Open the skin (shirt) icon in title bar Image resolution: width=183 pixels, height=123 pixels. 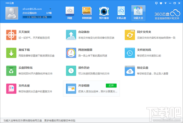[x=161, y=3]
